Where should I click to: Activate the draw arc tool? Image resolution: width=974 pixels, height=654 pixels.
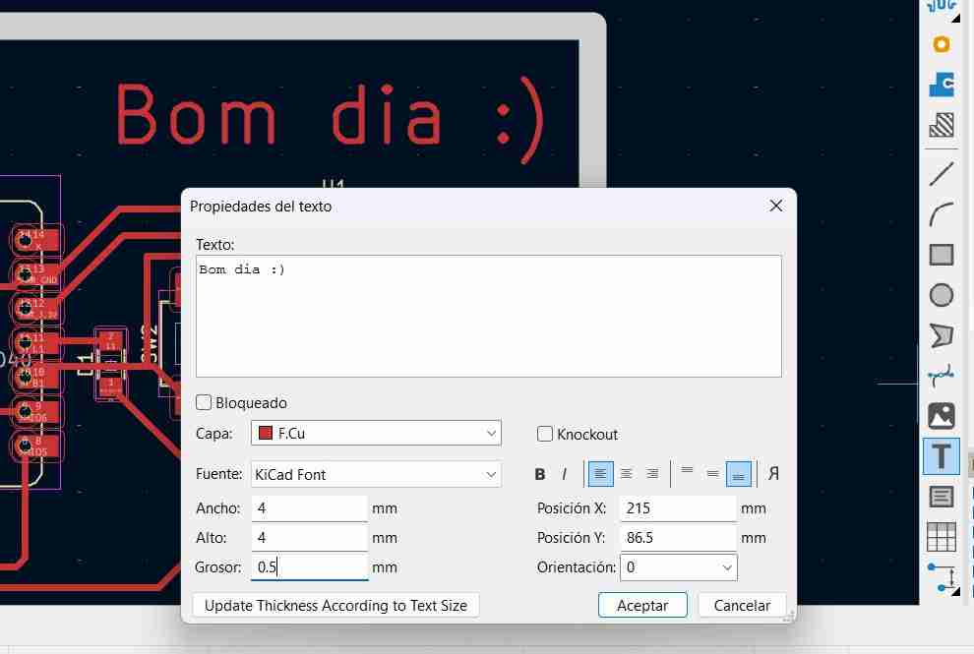coord(942,214)
